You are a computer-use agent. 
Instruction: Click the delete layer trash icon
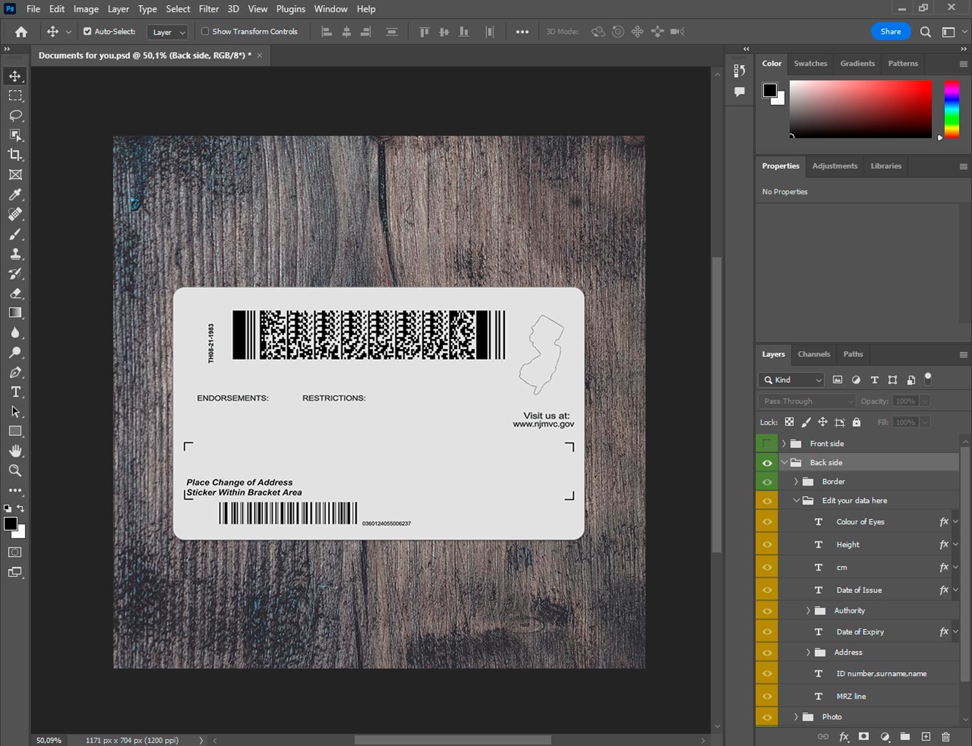pos(945,736)
